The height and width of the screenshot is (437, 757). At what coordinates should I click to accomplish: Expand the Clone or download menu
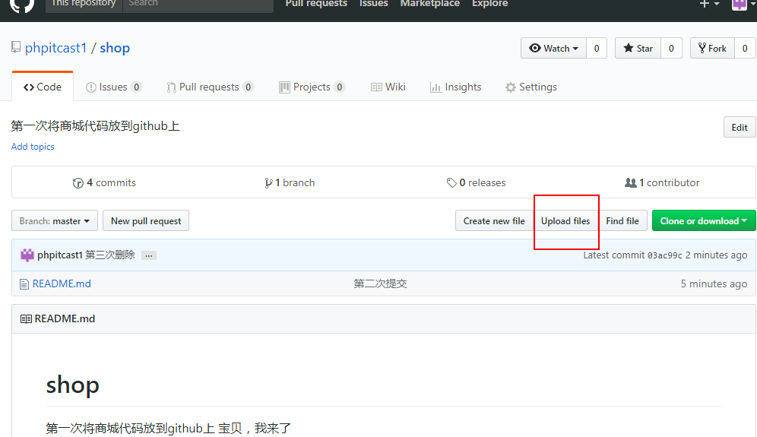[703, 221]
